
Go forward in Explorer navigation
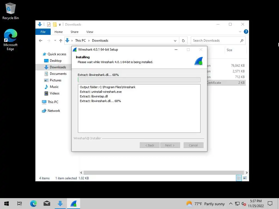[48, 41]
